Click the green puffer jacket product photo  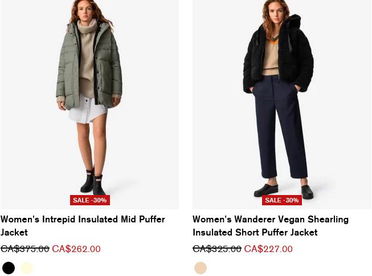tap(89, 104)
